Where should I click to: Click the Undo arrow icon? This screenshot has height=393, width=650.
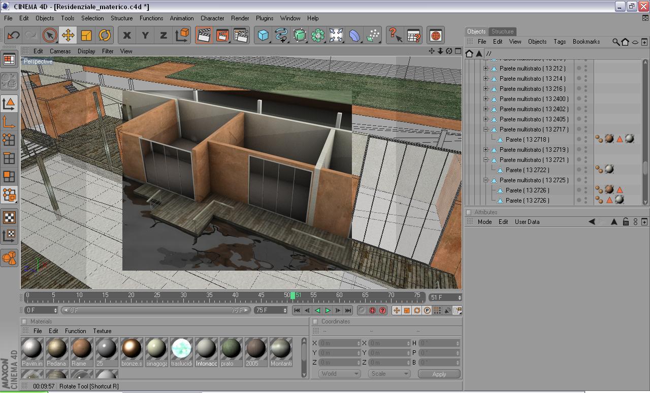click(x=13, y=35)
